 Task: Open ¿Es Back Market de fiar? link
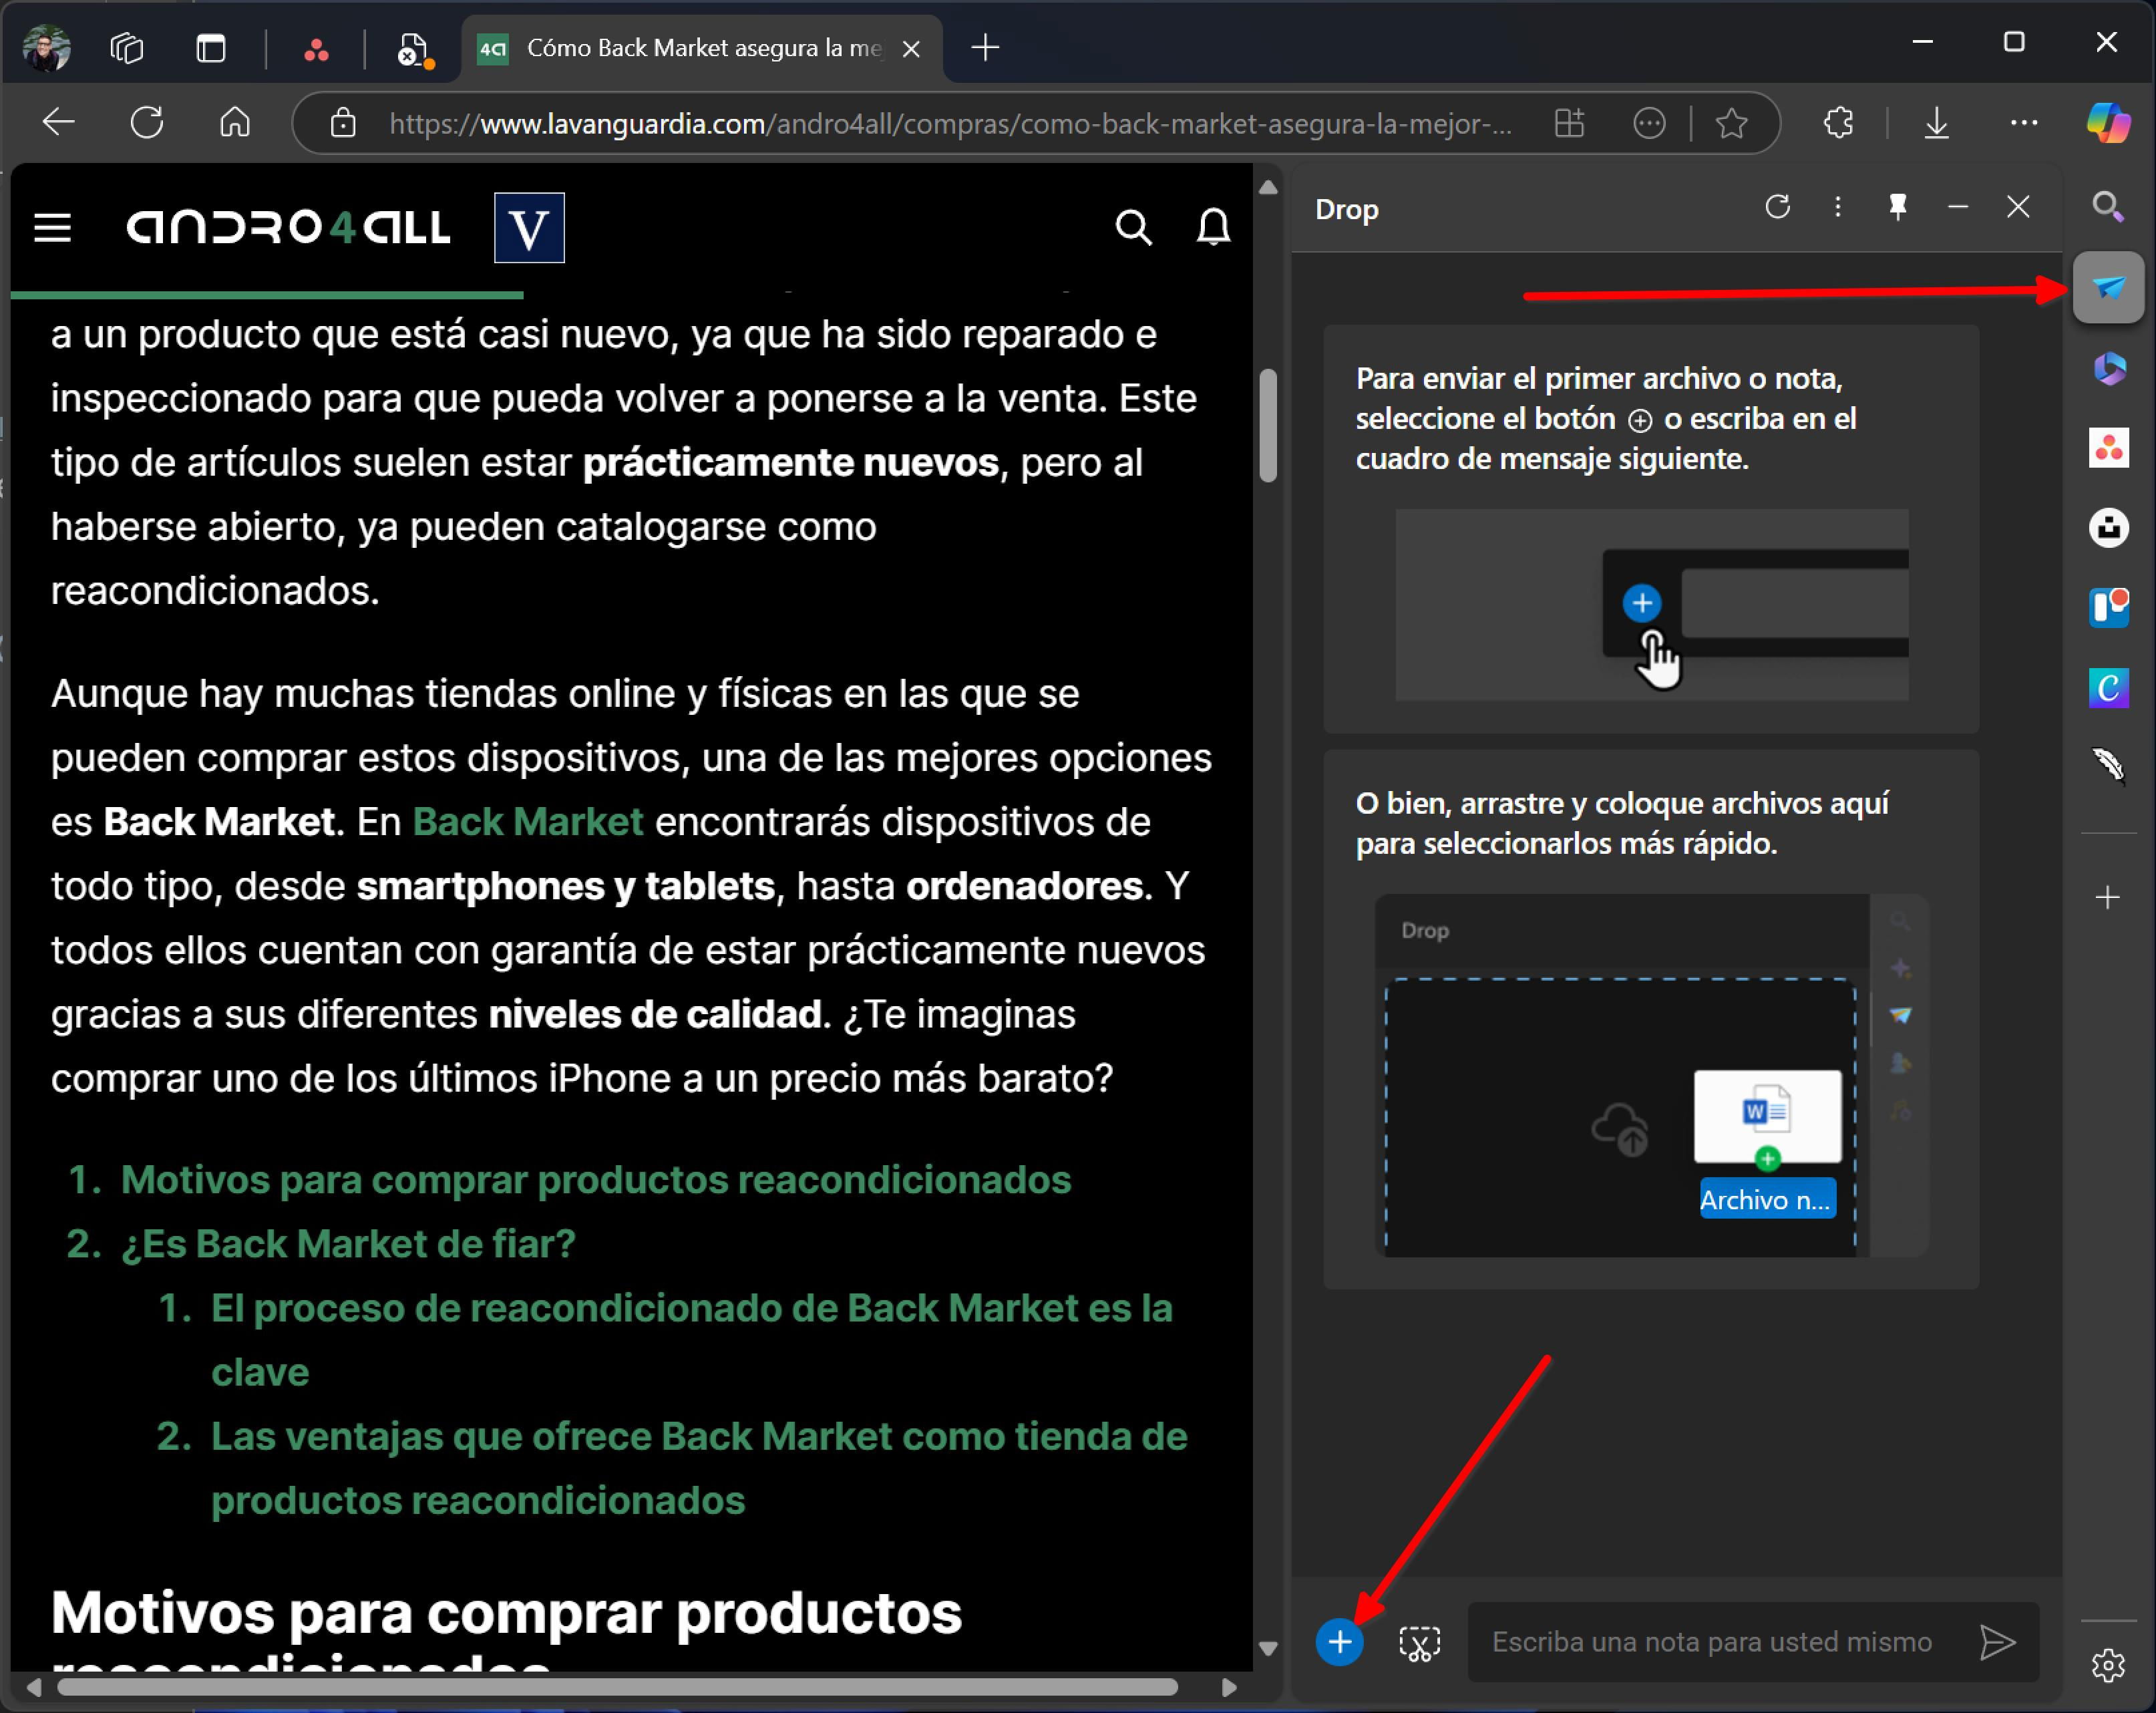coord(348,1244)
